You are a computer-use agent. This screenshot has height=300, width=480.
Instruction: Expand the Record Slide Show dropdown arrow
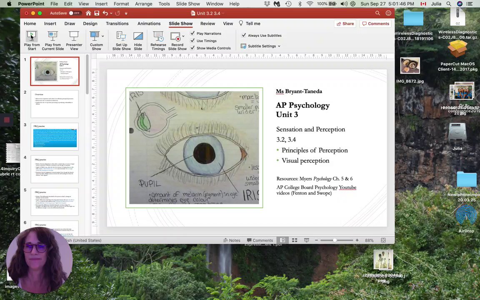point(183,37)
